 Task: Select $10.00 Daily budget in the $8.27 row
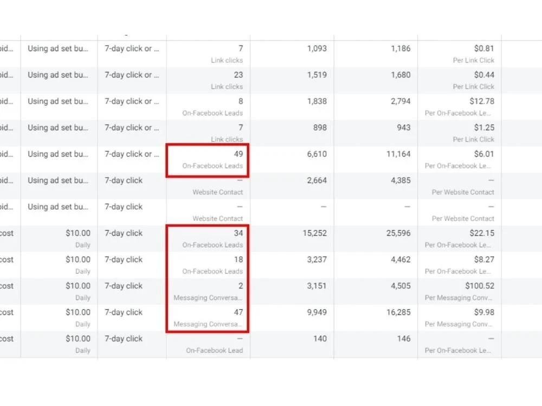(x=78, y=265)
